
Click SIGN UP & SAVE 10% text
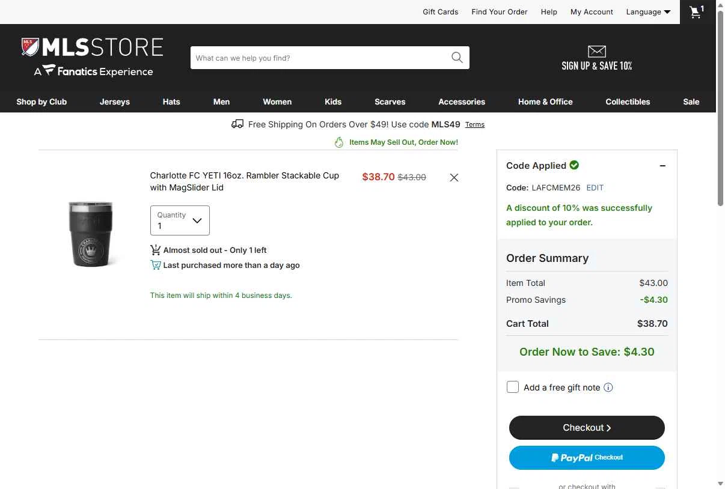597,66
